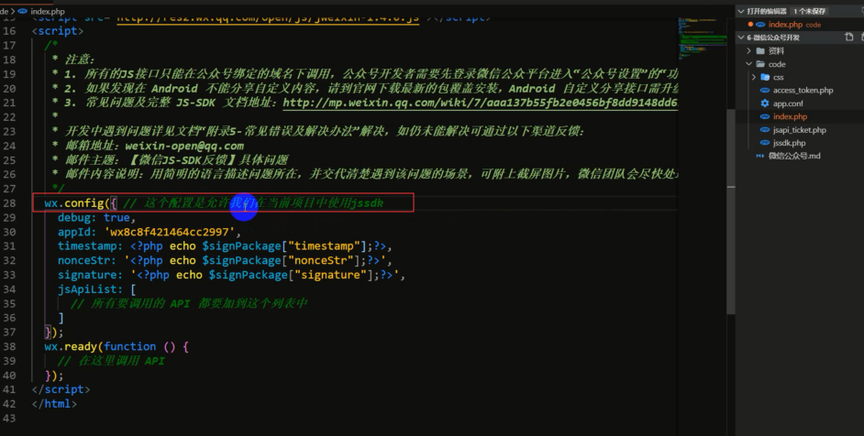Click the weixin-open@qq.com email text
Image resolution: width=864 pixels, height=436 pixels.
click(184, 146)
